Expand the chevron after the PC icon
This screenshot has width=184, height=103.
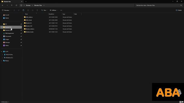tap(24, 5)
